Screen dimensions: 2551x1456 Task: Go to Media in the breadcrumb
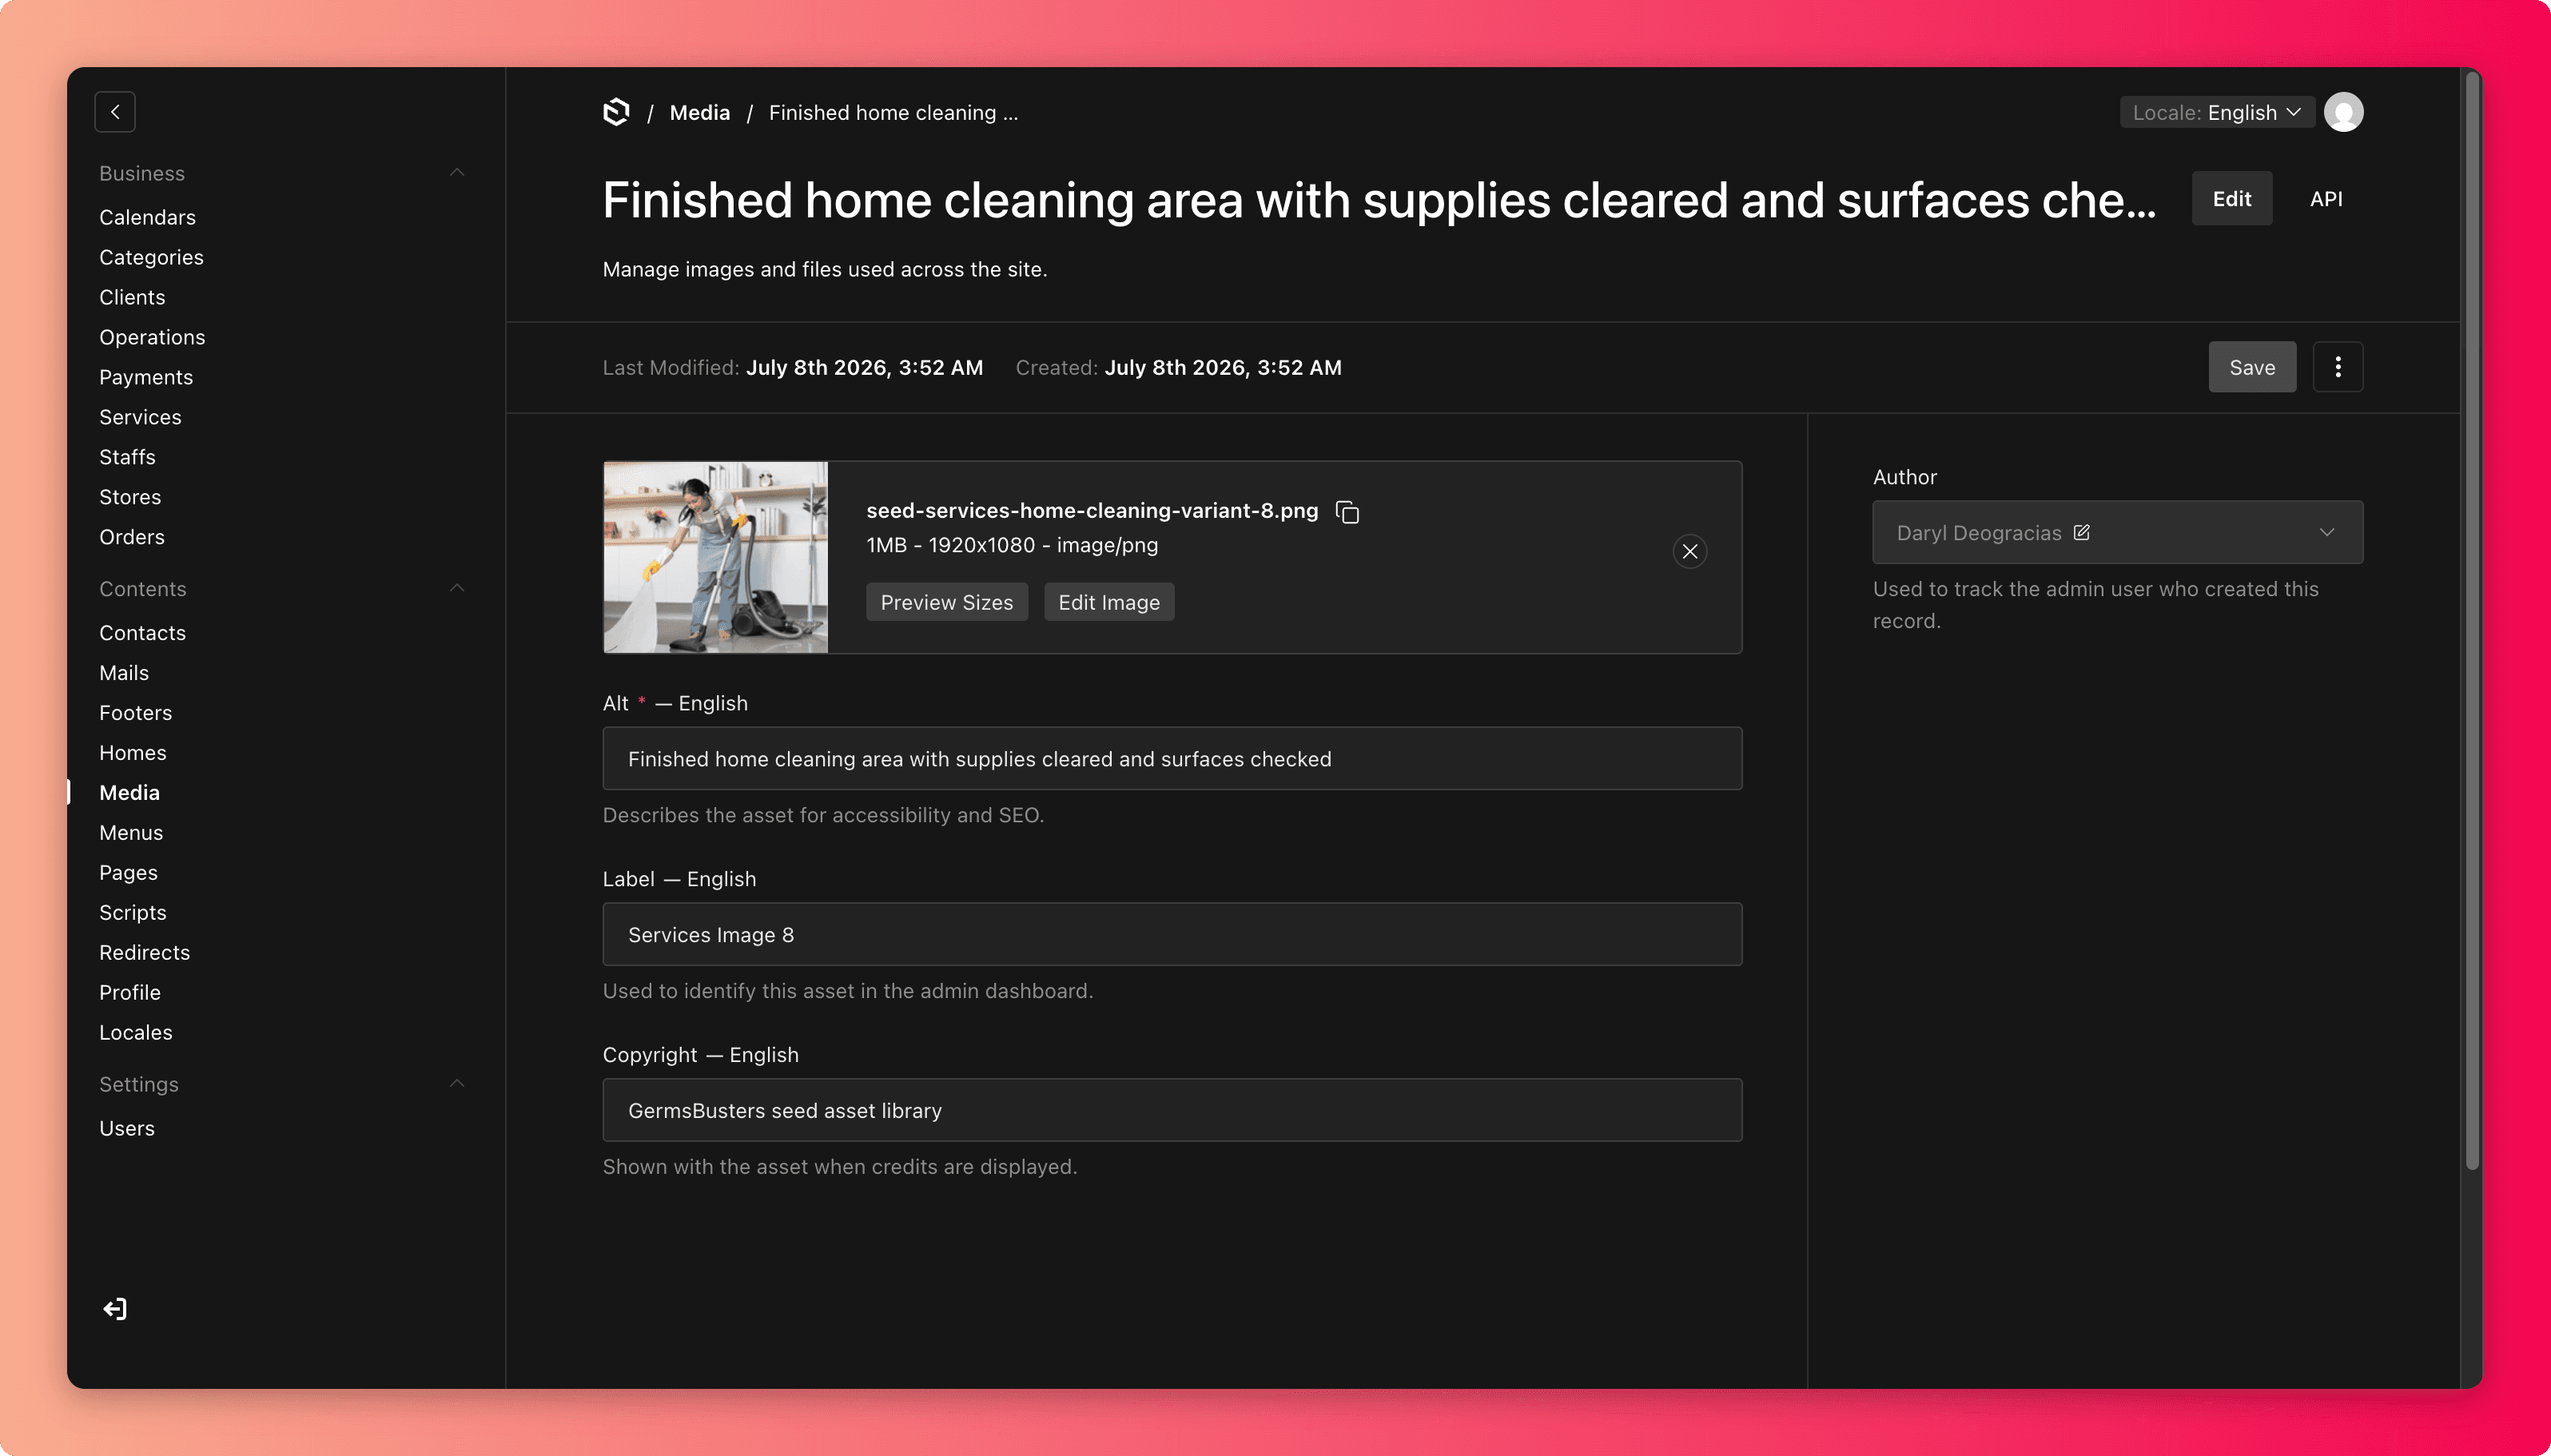[699, 112]
